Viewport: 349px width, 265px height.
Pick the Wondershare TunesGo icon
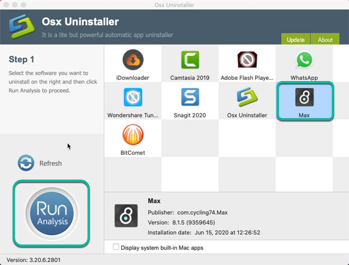point(133,97)
